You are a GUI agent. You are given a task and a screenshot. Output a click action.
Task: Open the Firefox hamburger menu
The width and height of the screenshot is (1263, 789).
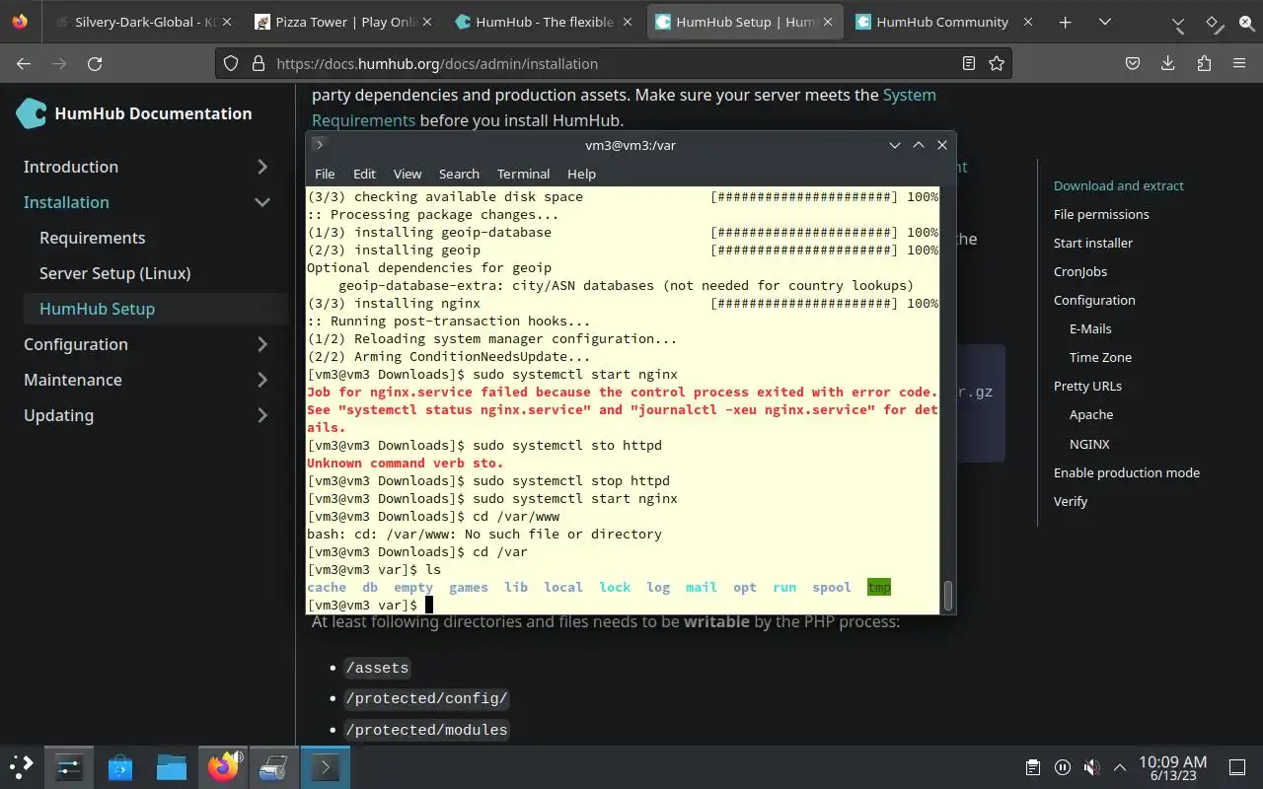(1239, 63)
